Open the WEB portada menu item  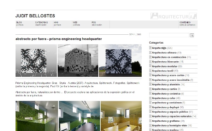[x=76, y=24]
